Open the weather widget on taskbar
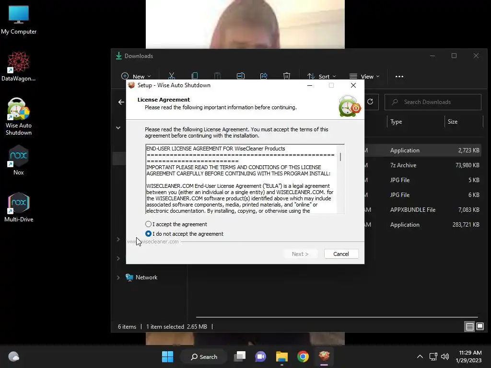Screen dimensions: 491x368 13,356
